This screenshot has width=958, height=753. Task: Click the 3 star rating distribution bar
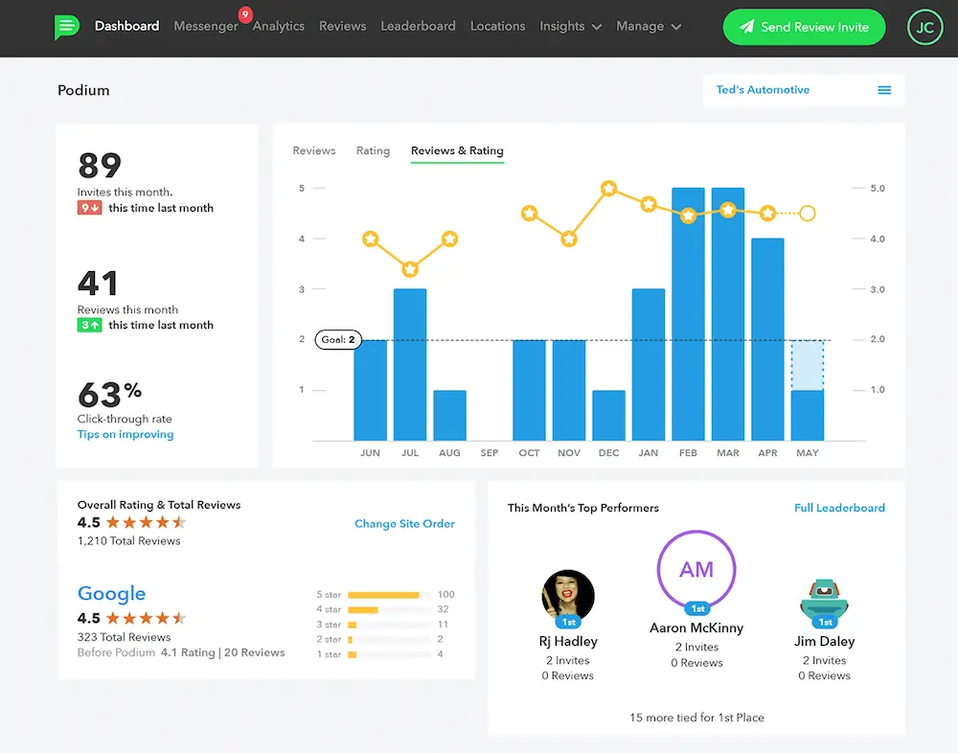(390, 625)
